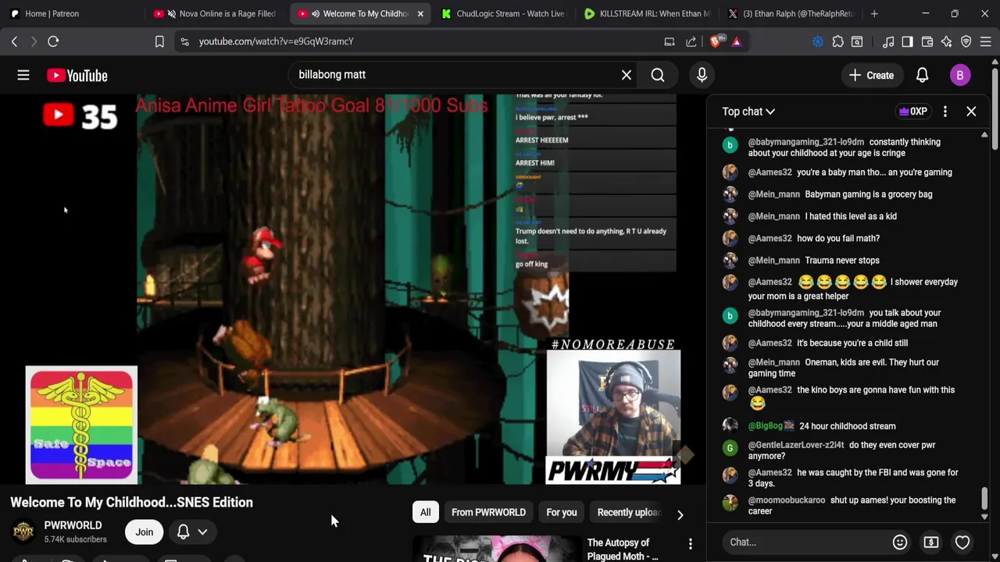Click the install app icon in address bar
Viewport: 1000px width, 562px height.
pos(670,41)
